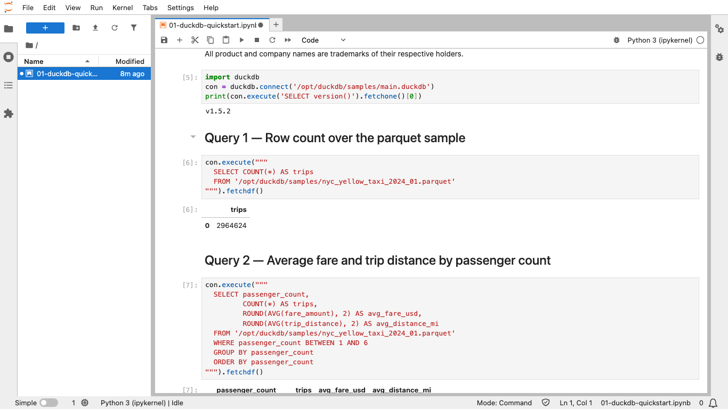Open the Property Inspector right sidebar
The width and height of the screenshot is (728, 409).
click(719, 29)
